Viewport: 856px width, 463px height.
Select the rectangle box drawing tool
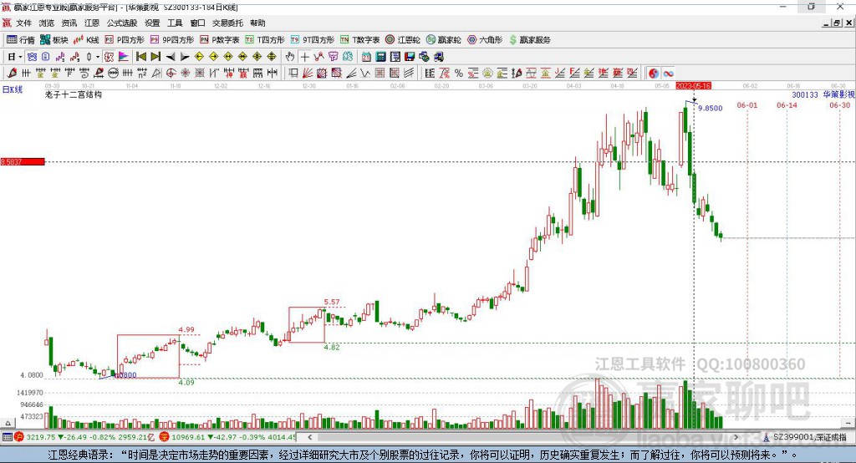pyautogui.click(x=293, y=74)
